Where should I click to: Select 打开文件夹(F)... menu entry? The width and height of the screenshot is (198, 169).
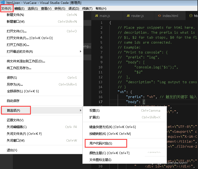(x=42, y=38)
